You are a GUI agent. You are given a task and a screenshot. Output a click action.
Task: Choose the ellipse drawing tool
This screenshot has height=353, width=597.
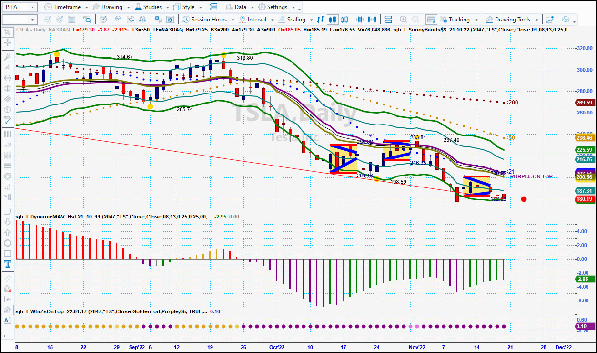tap(7, 243)
